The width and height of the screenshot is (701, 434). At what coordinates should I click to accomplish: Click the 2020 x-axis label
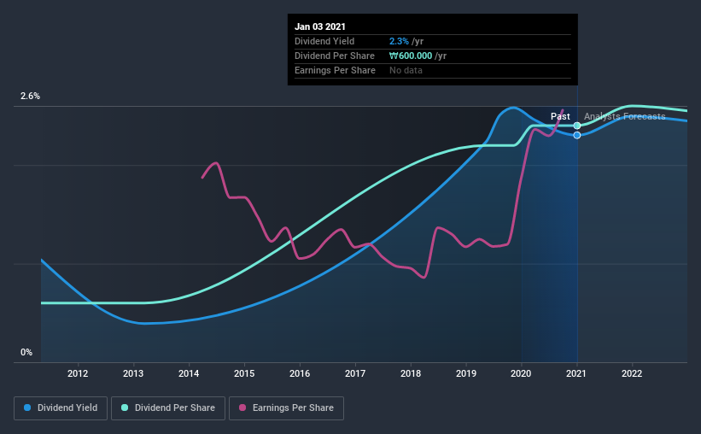[521, 373]
